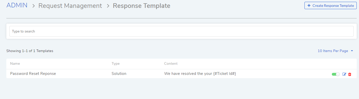Click the template content text with Ticket Id
359x99 pixels.
[x=200, y=74]
